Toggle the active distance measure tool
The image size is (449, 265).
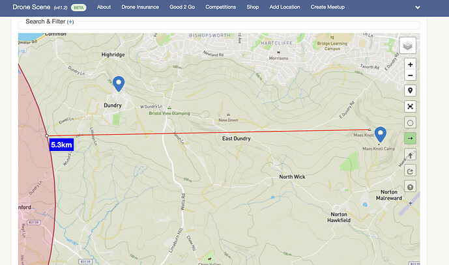410,139
